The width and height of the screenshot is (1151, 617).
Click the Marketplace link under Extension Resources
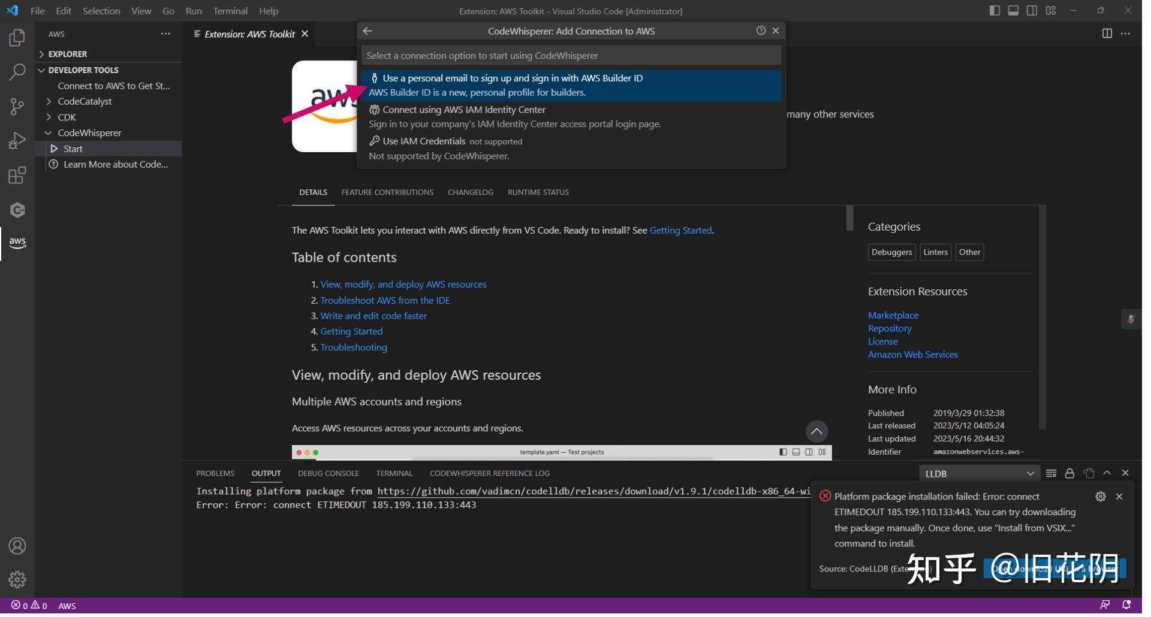point(893,315)
